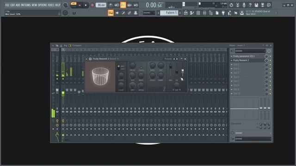This screenshot has width=296, height=166.
Task: Open the ADD menu
Action: tap(18, 5)
